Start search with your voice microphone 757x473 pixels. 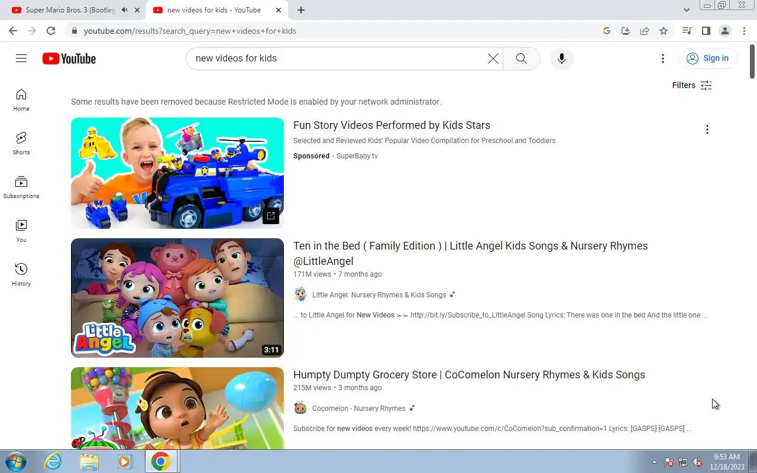pos(562,59)
